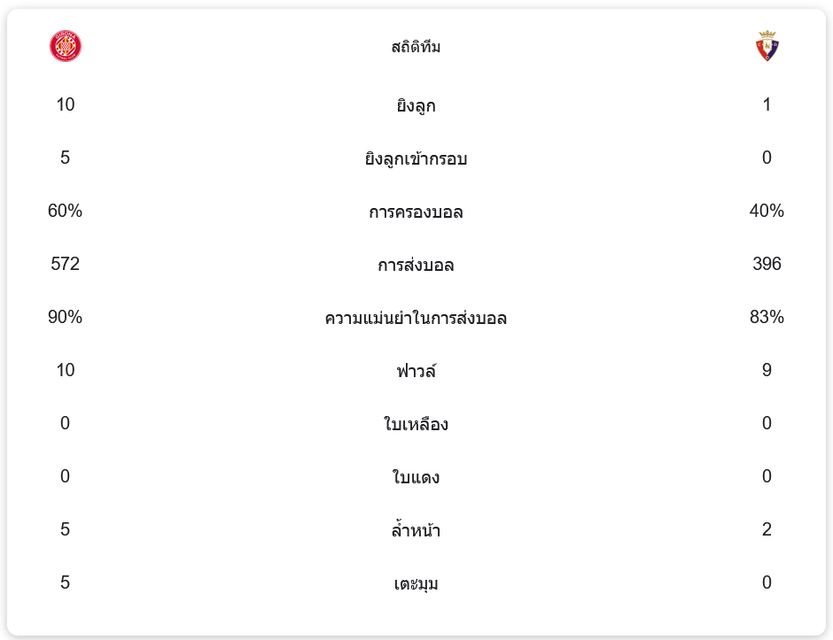The width and height of the screenshot is (833, 640).
Task: Click the 60% possession value
Action: (x=66, y=211)
